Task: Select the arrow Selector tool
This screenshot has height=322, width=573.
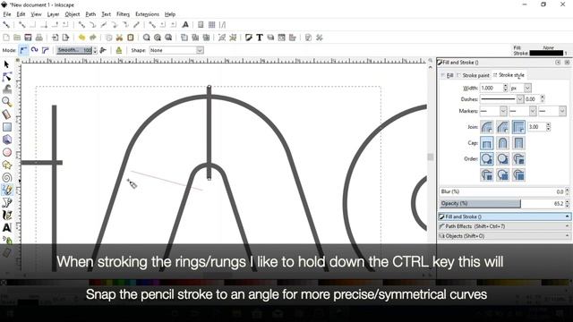Action: point(6,64)
